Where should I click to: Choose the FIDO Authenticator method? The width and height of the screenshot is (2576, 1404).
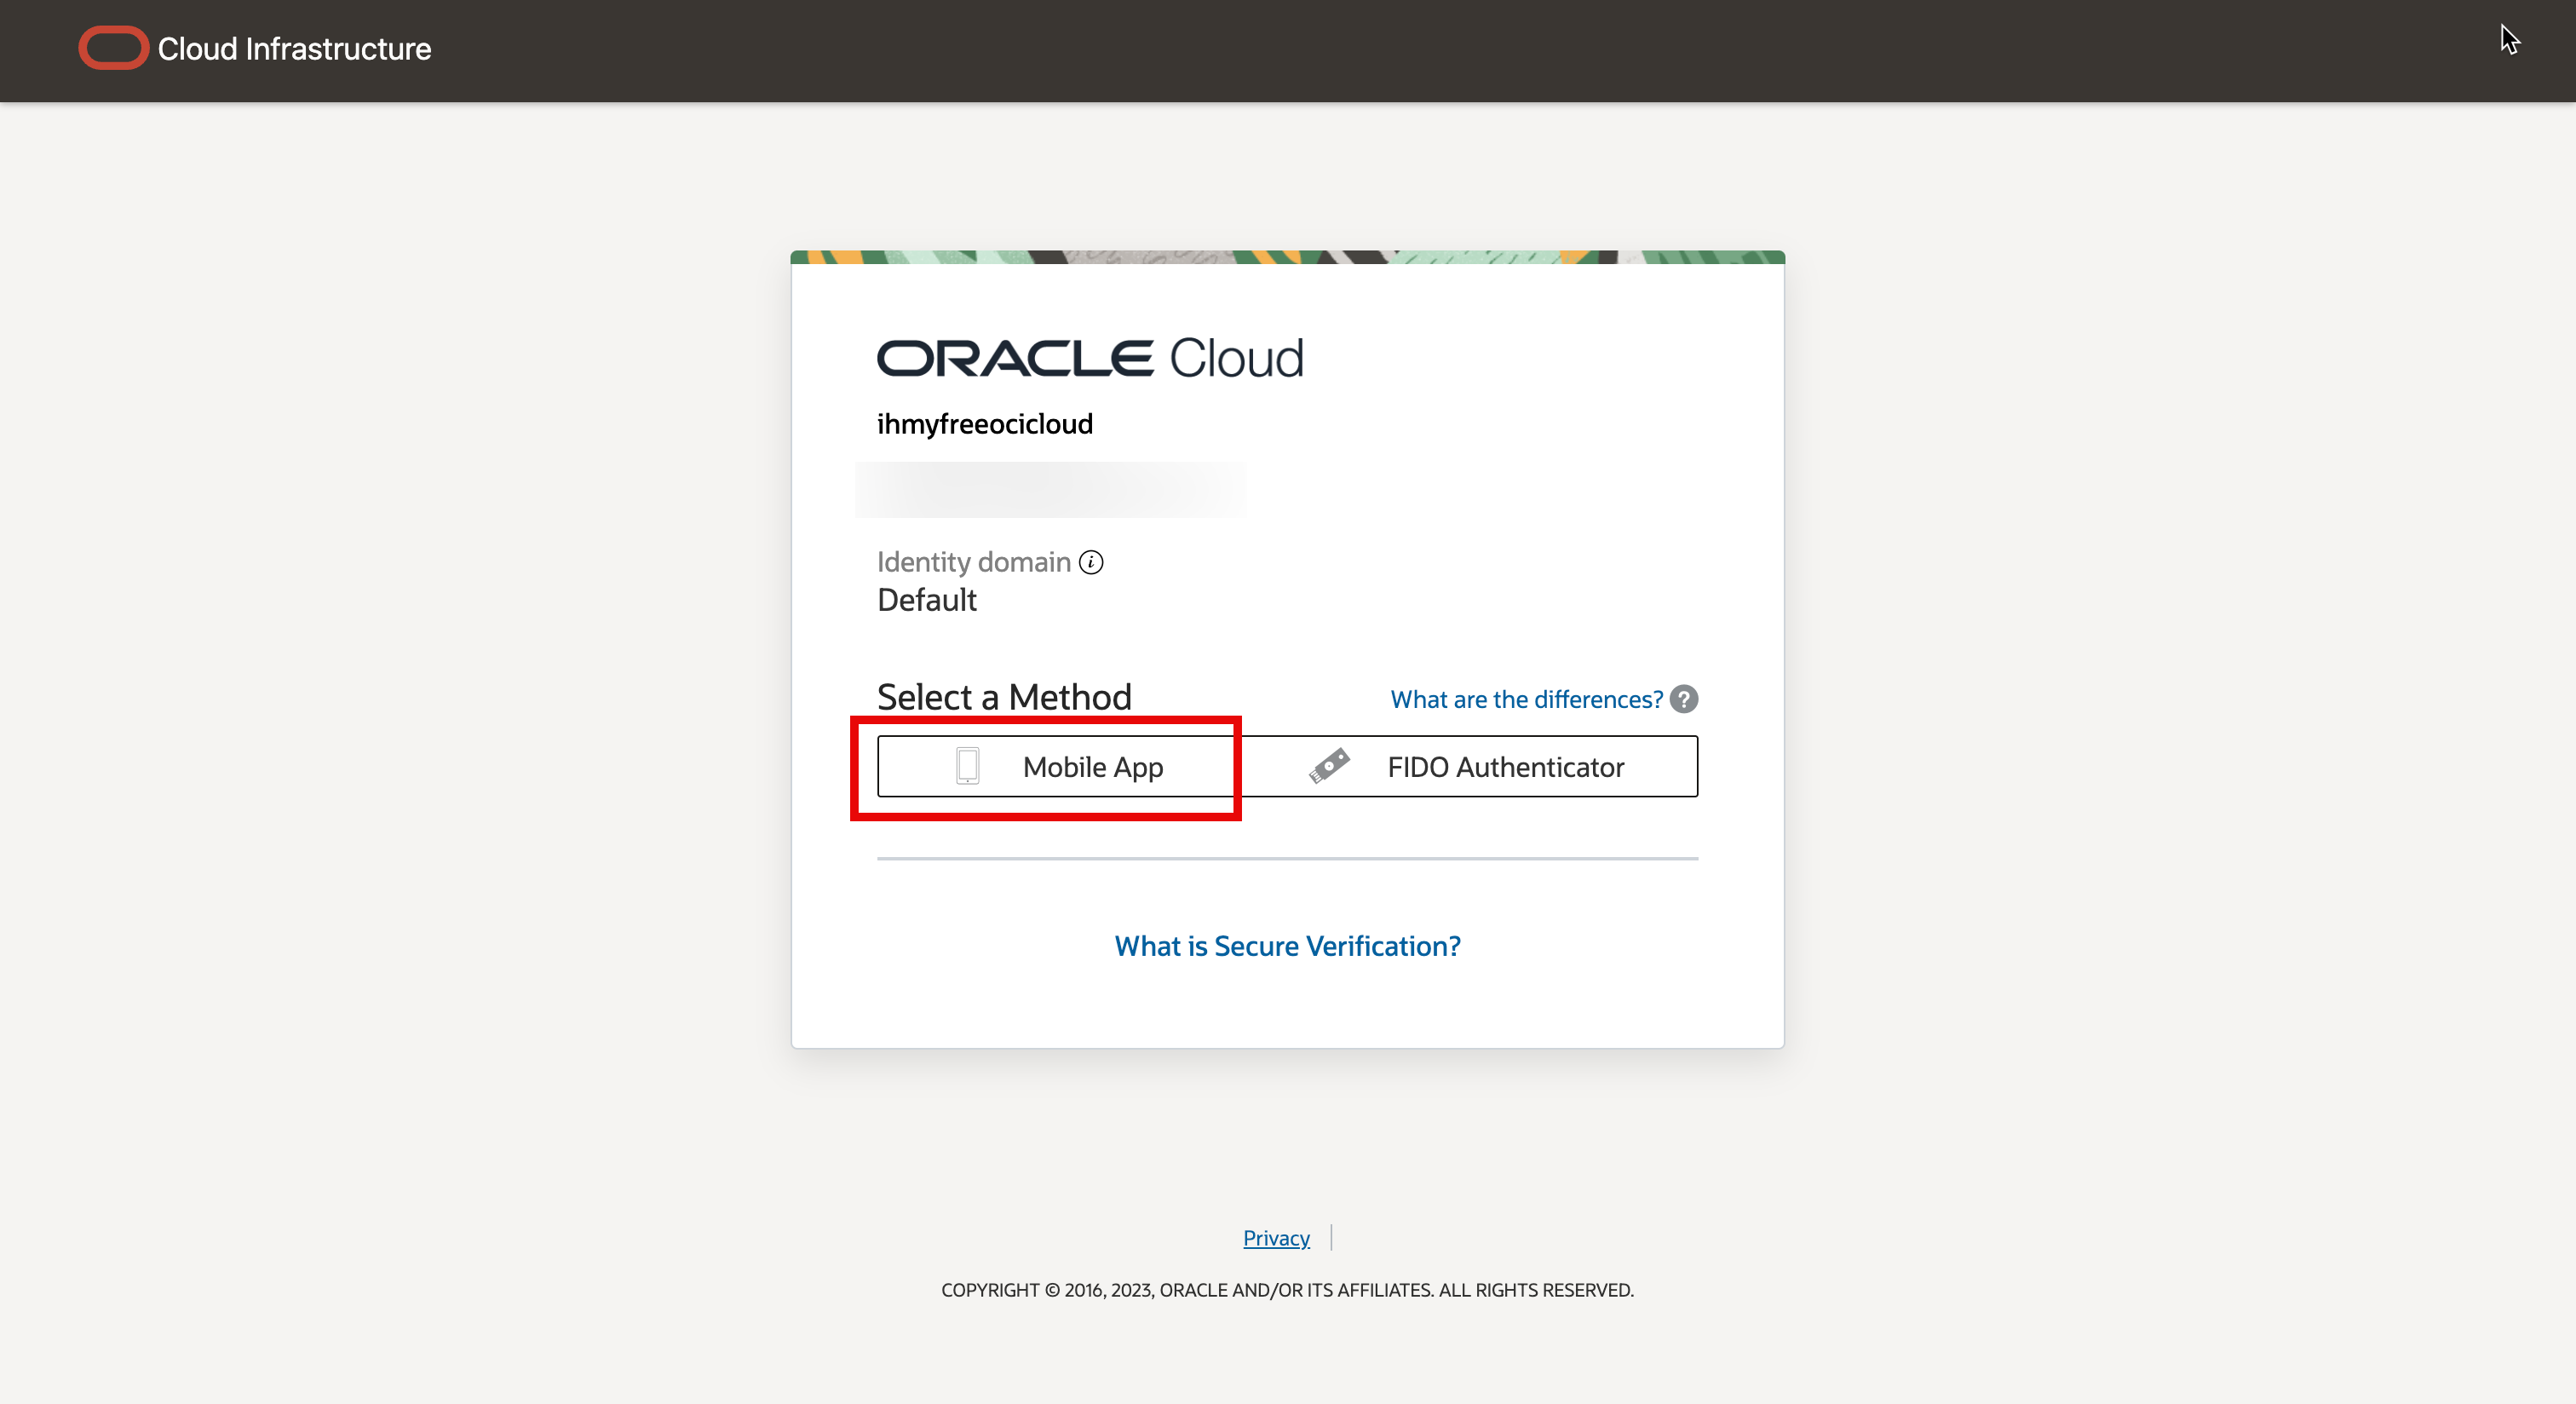click(1468, 767)
